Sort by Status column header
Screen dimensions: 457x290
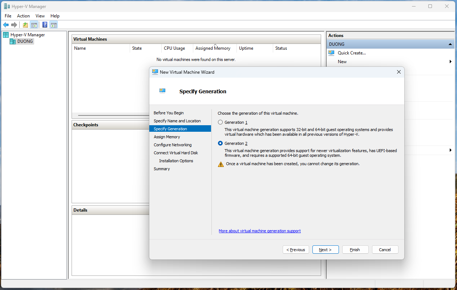[x=297, y=48]
